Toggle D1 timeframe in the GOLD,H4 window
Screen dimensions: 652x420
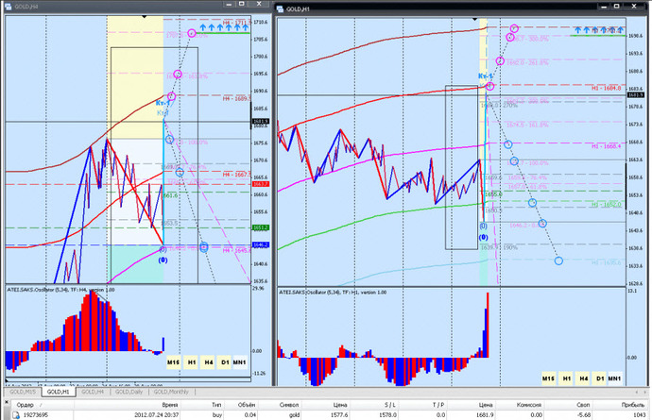pos(225,362)
